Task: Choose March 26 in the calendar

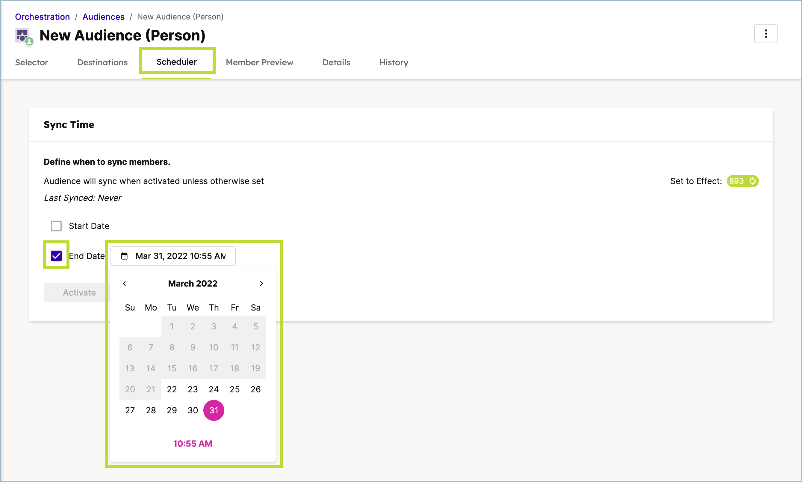Action: (255, 389)
